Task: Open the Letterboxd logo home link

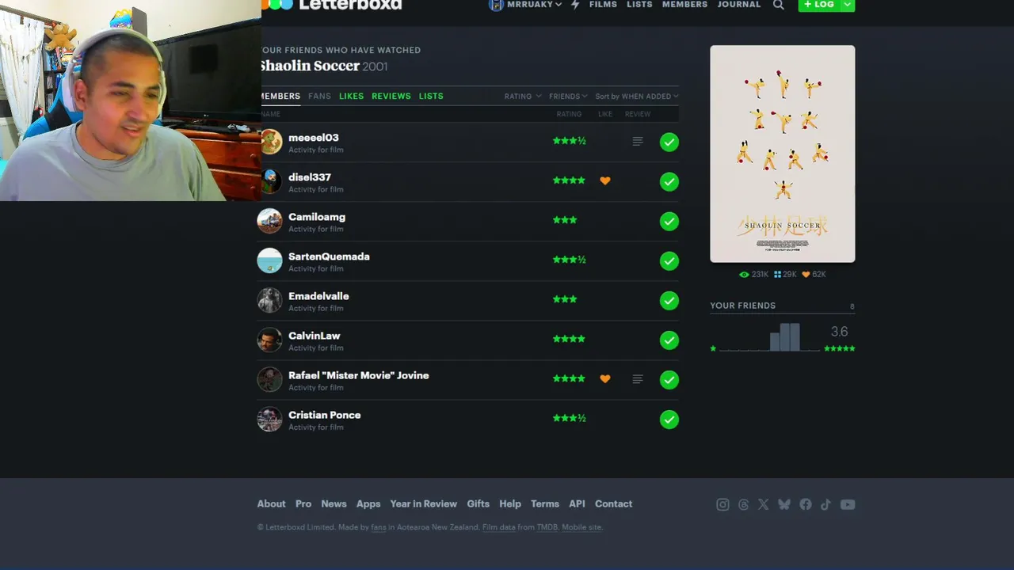Action: tap(333, 4)
